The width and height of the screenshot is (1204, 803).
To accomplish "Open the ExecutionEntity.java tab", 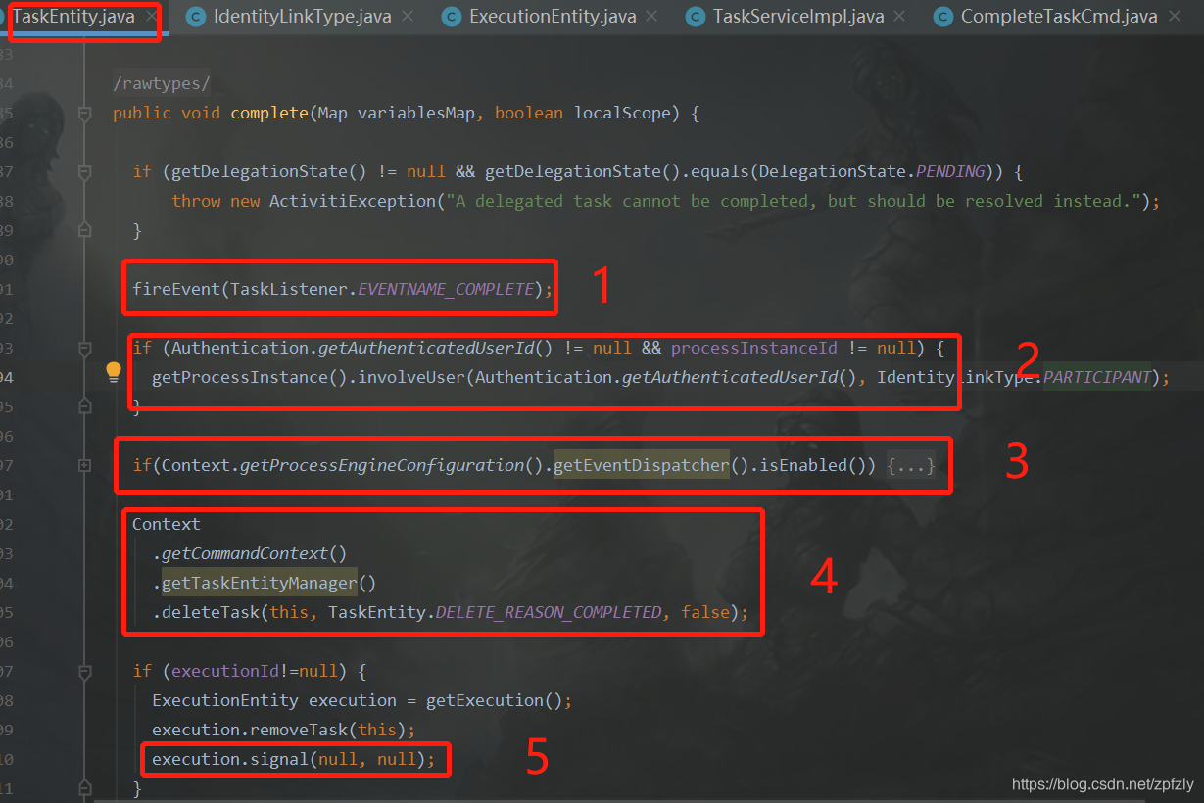I will tap(553, 17).
